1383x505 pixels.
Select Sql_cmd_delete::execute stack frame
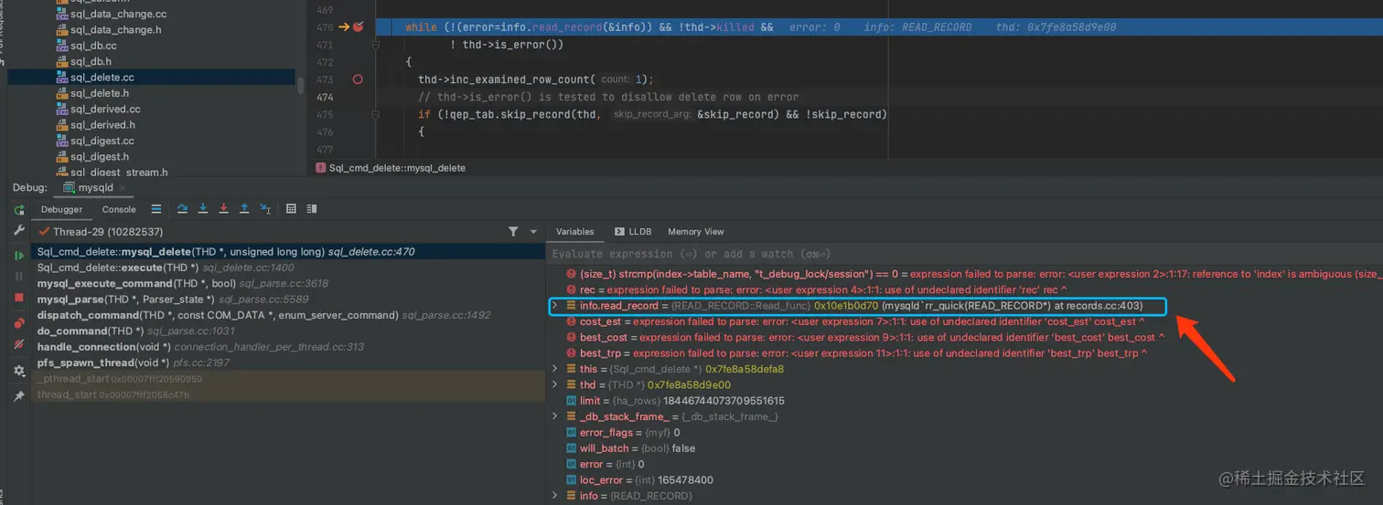pyautogui.click(x=287, y=268)
